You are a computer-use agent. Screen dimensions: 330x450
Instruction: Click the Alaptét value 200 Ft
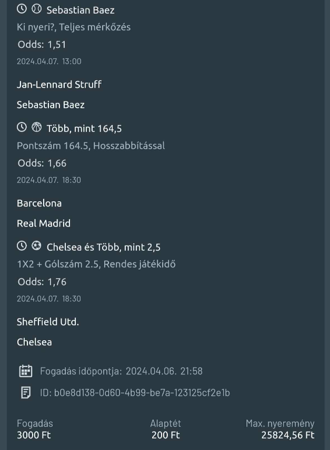point(165,435)
